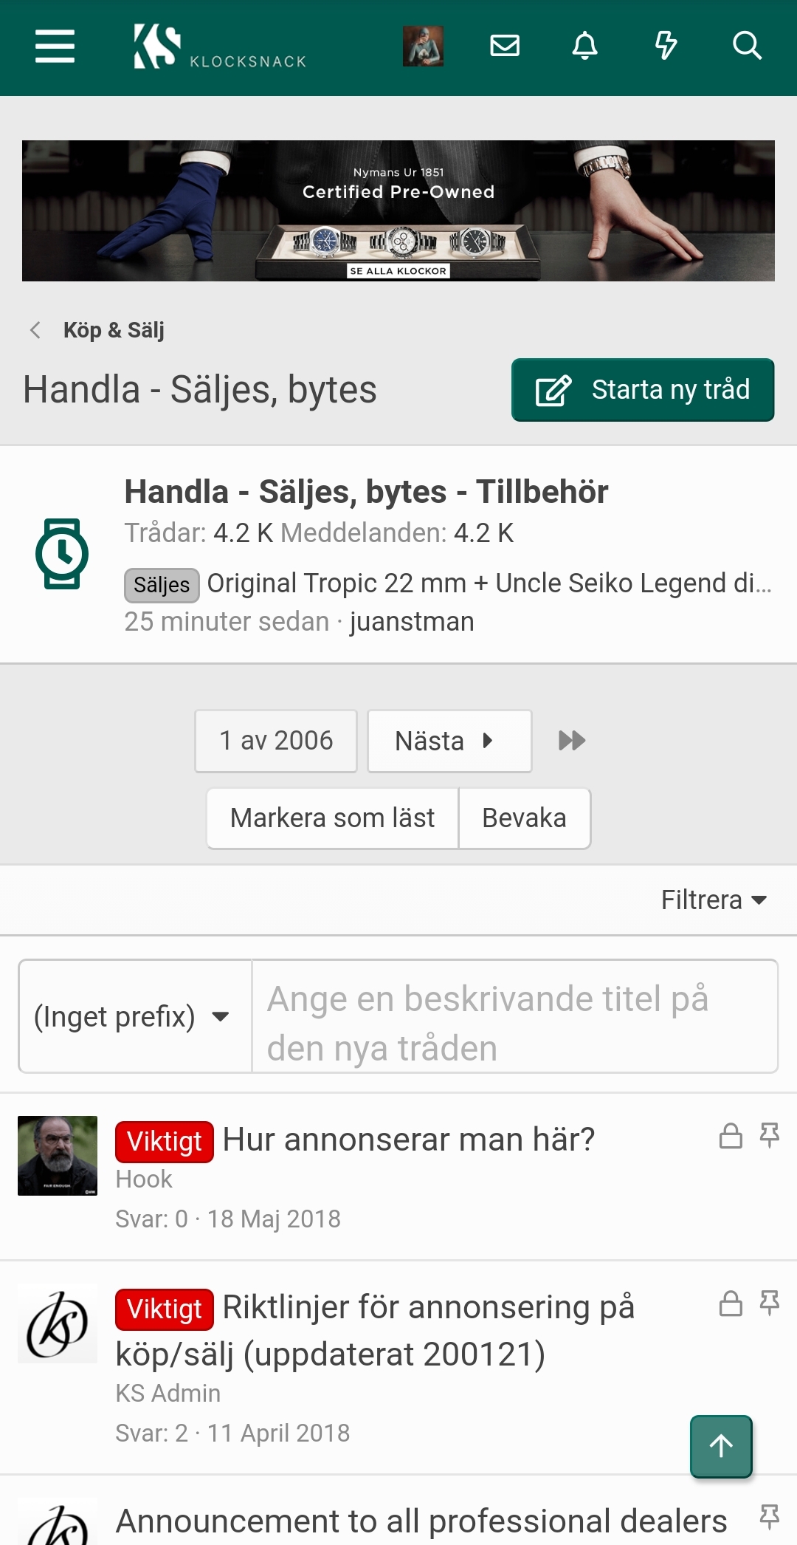The height and width of the screenshot is (1545, 797).
Task: Open page selector '1 av 2006'
Action: pos(276,741)
